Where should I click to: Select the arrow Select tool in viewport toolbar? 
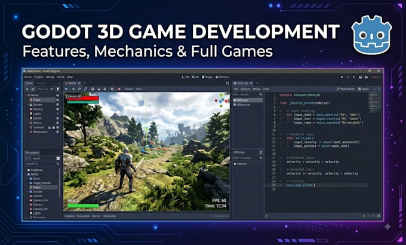[66, 89]
